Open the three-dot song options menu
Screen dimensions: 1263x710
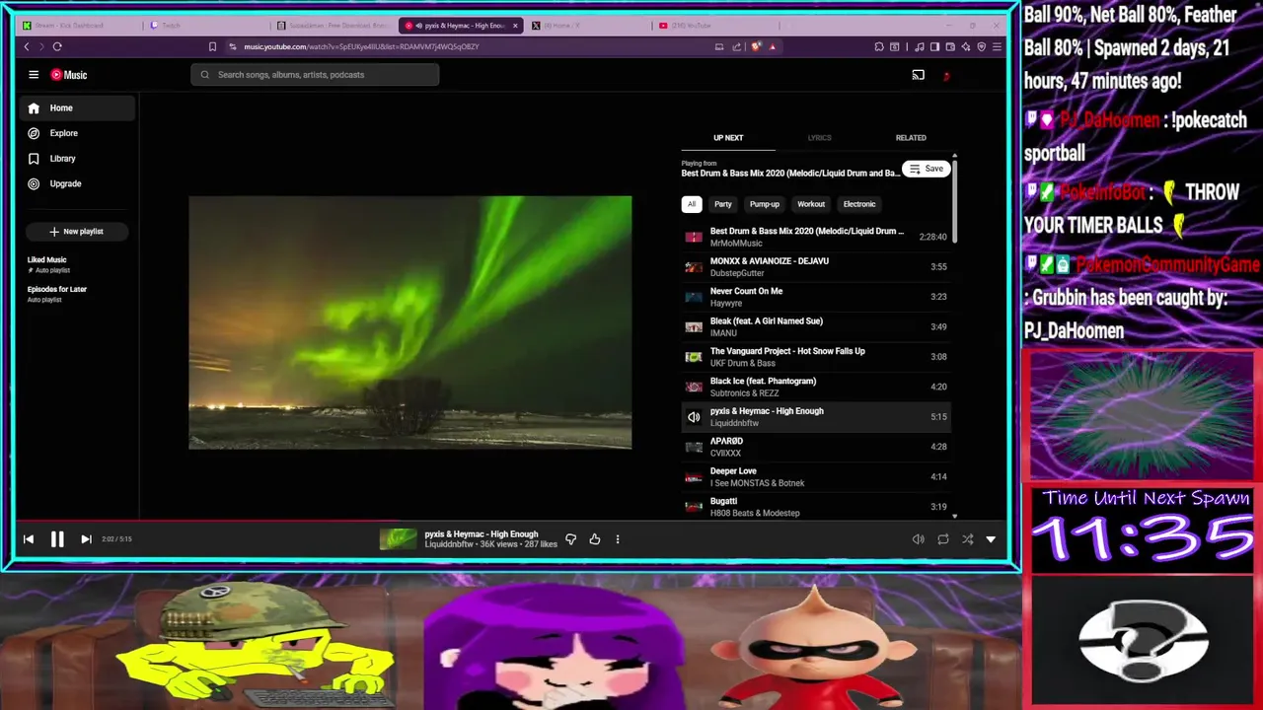pos(618,539)
